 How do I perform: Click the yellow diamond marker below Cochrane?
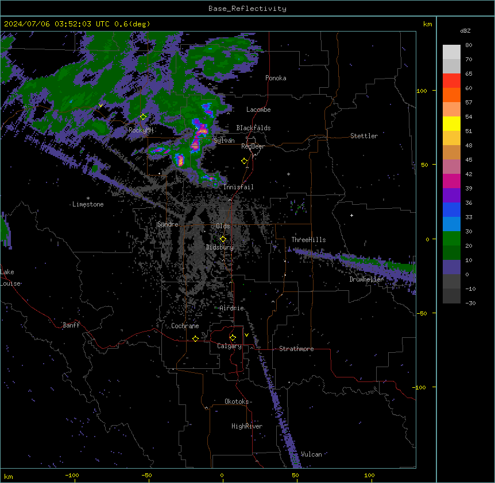195,338
